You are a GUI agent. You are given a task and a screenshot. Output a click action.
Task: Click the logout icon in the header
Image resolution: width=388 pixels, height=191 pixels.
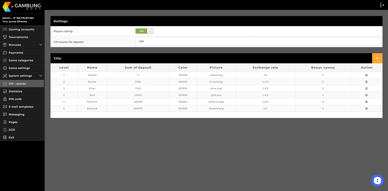[x=382, y=5]
